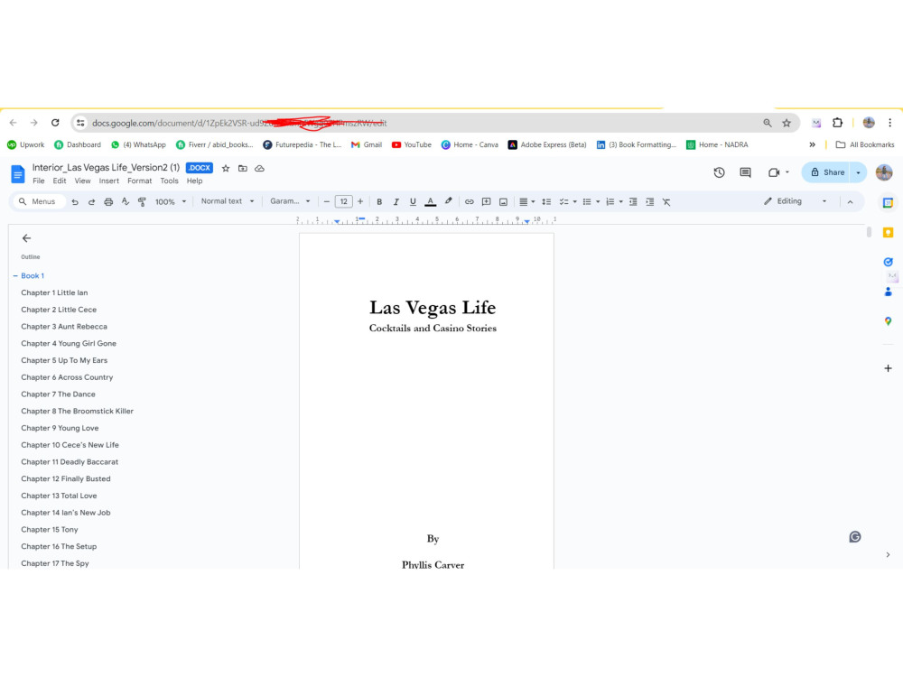The width and height of the screenshot is (903, 677).
Task: Clear formatting with the crossed T icon
Action: tap(666, 202)
